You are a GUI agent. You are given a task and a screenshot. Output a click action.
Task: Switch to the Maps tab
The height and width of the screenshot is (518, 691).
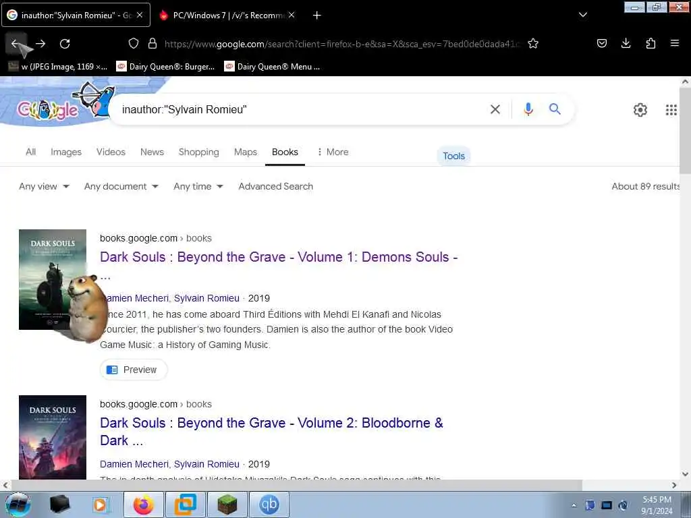point(246,152)
